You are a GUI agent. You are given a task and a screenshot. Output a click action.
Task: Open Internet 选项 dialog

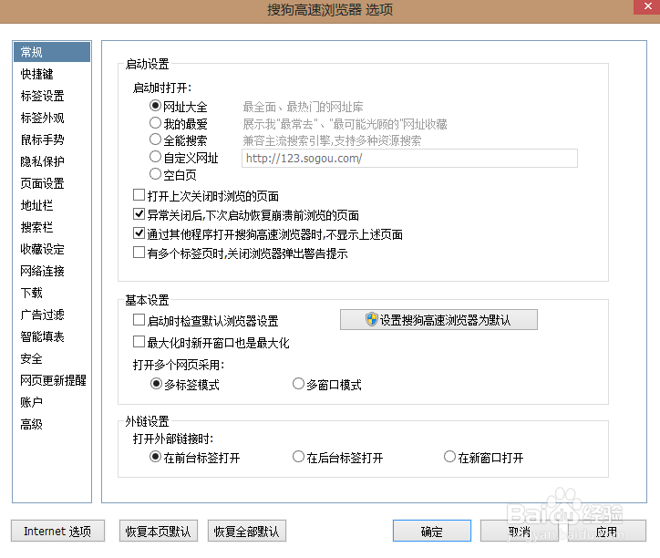[x=57, y=531]
